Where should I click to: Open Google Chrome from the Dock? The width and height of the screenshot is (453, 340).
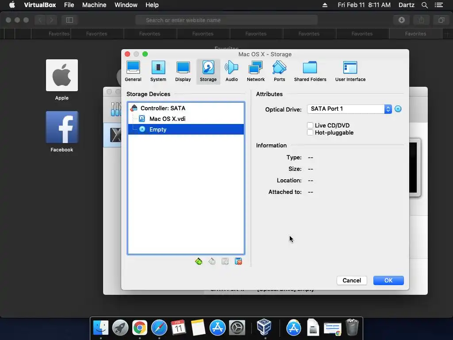coord(139,328)
